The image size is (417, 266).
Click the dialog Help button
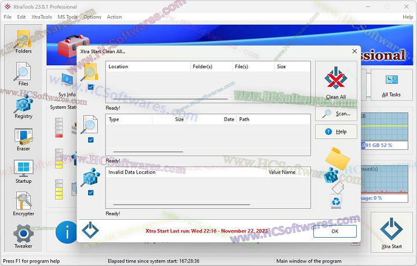[x=336, y=132]
